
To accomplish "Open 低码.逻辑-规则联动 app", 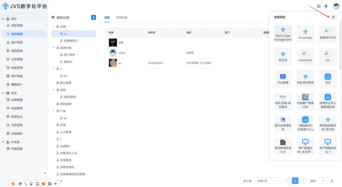I will [x=283, y=101].
